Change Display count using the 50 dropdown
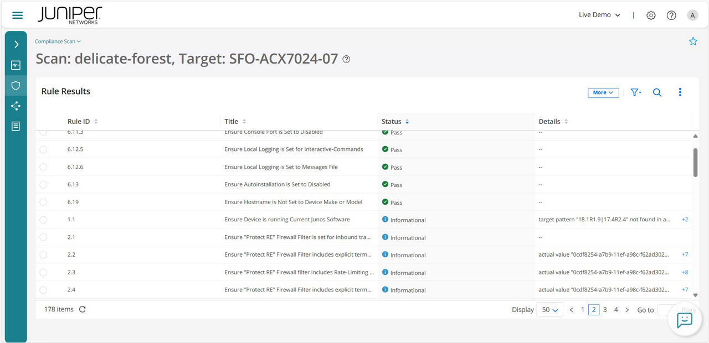The width and height of the screenshot is (709, 343). (549, 309)
